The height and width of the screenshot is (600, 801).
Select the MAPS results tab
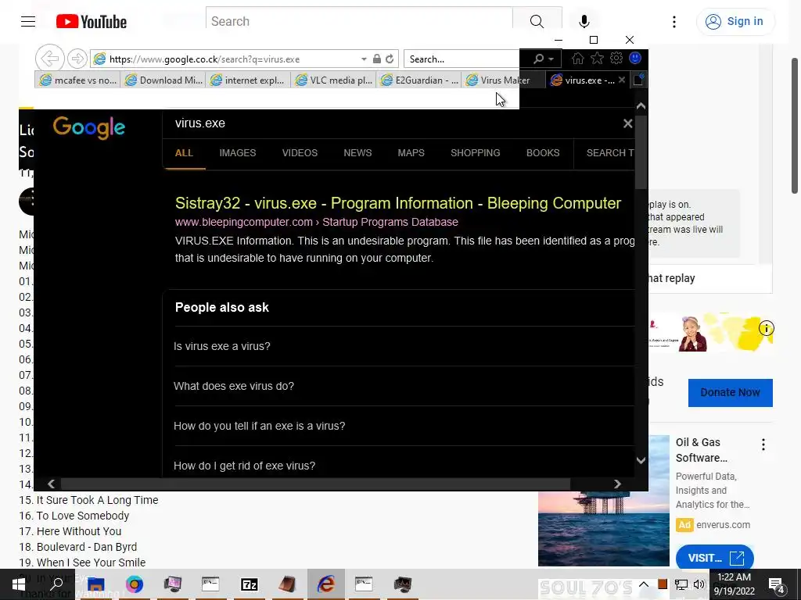click(x=411, y=153)
